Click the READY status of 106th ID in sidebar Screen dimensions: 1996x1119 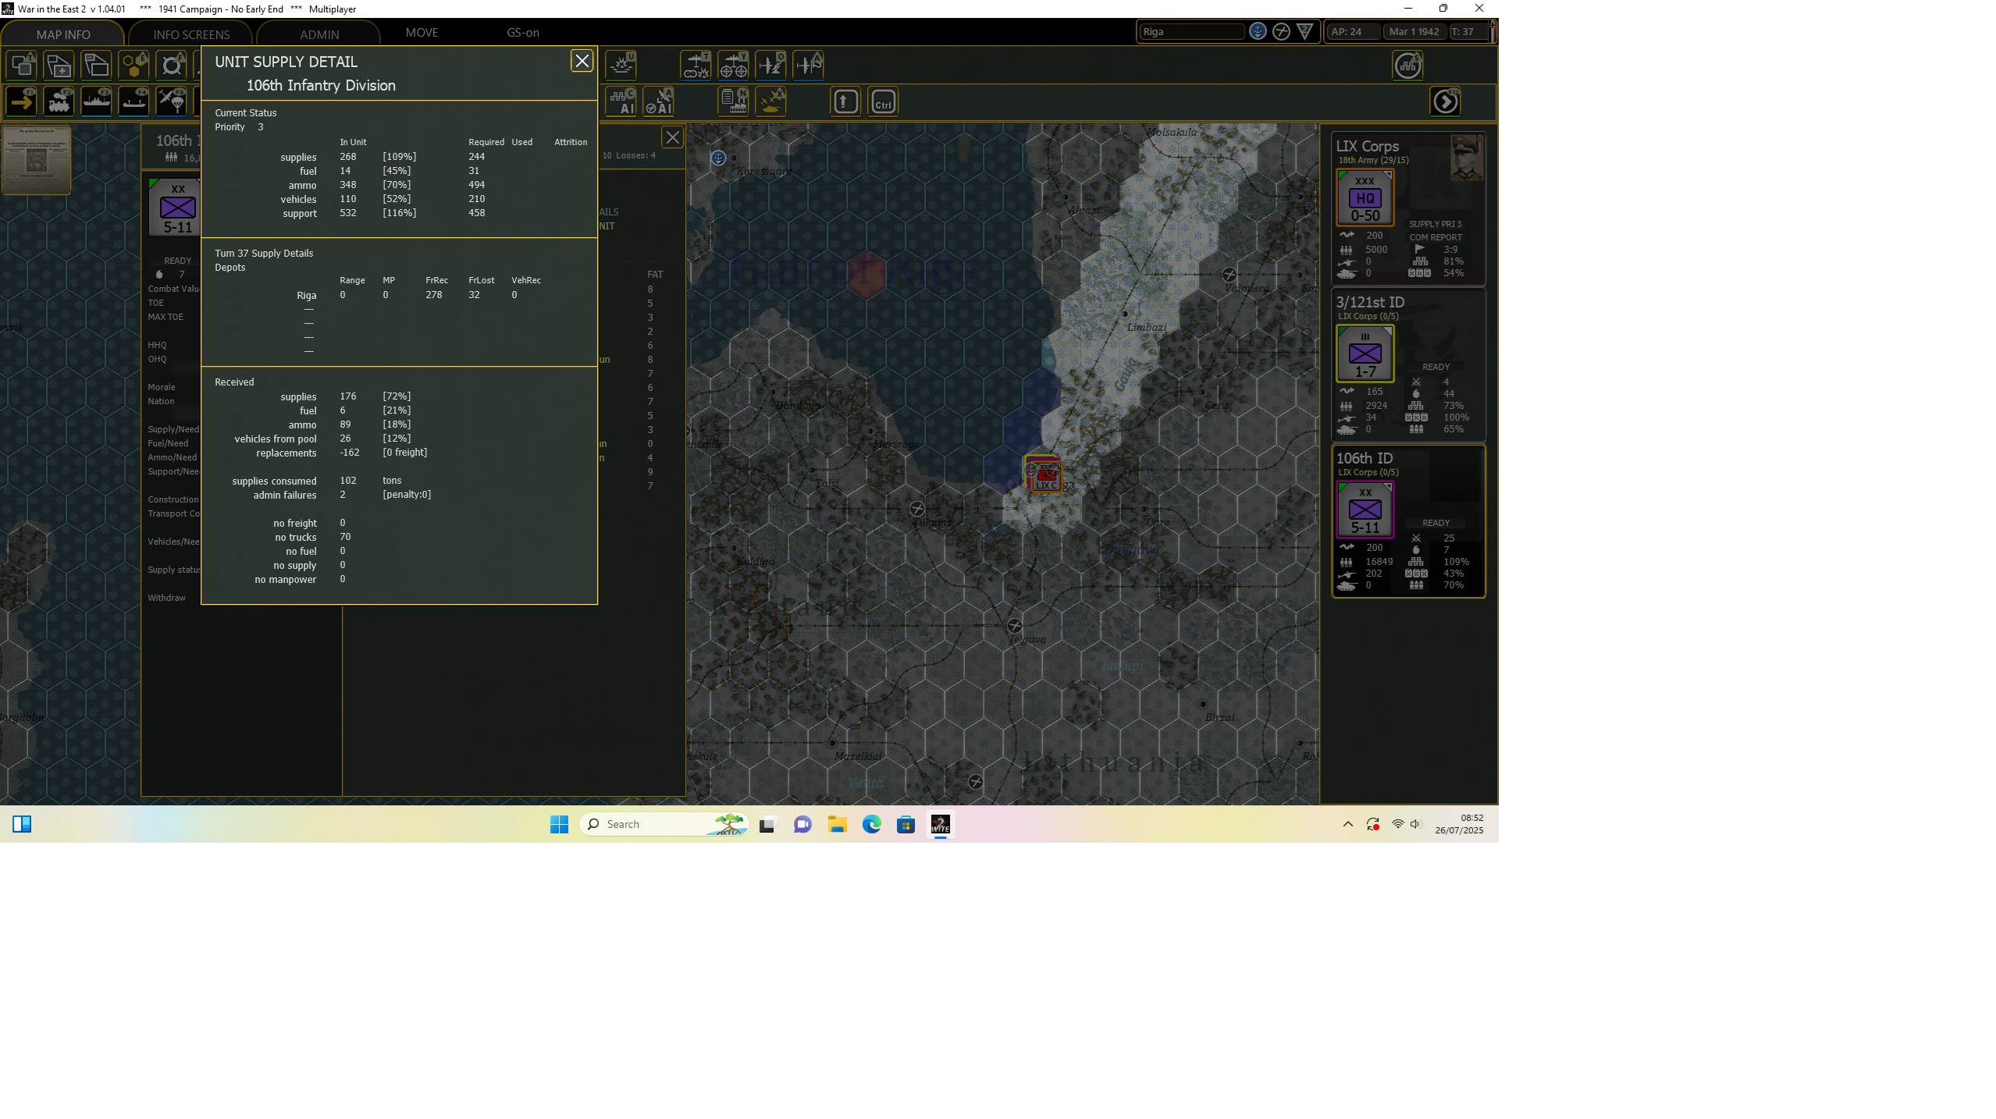point(1436,523)
